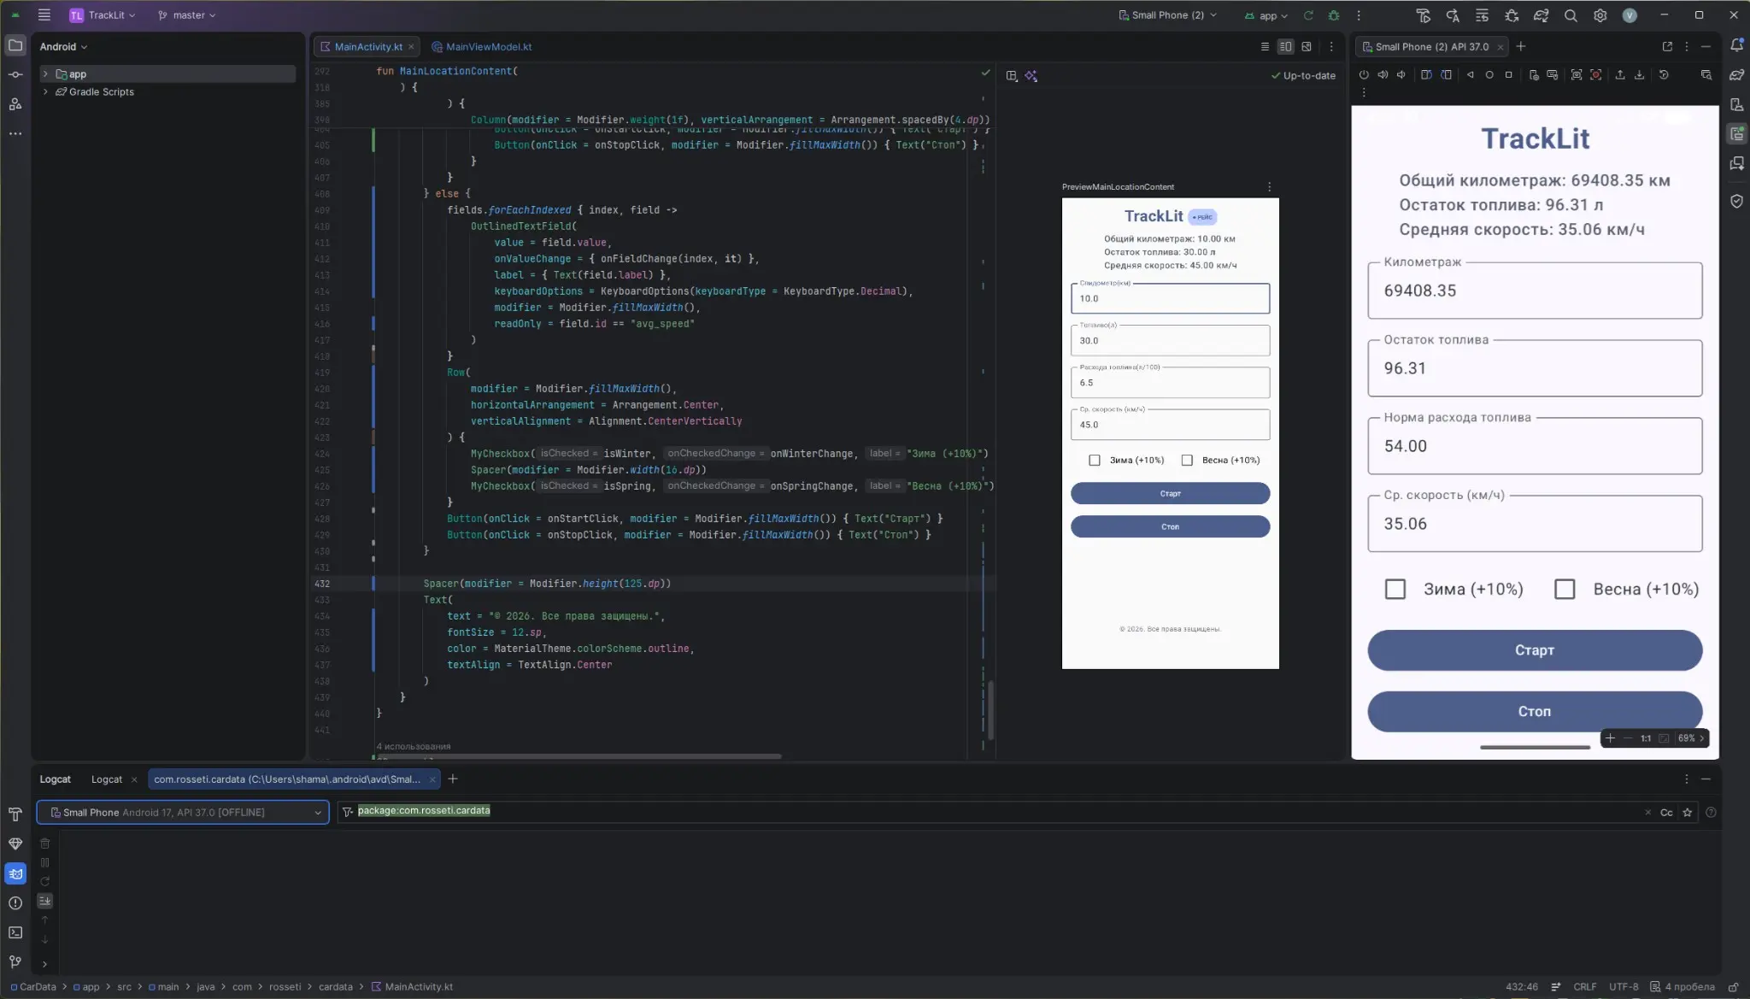Switch to MainActivity.kt tab
The image size is (1750, 999).
pyautogui.click(x=367, y=47)
